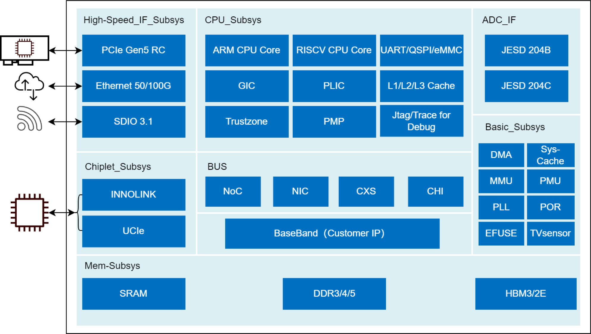This screenshot has width=591, height=334.
Task: Click the PLIC block
Action: 334,86
